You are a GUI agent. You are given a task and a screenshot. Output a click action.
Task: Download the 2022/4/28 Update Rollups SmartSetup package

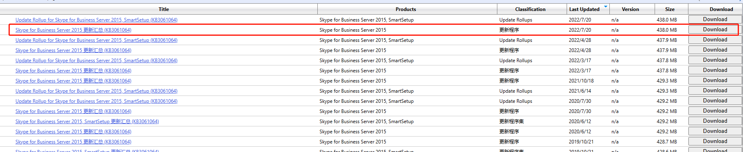(715, 39)
